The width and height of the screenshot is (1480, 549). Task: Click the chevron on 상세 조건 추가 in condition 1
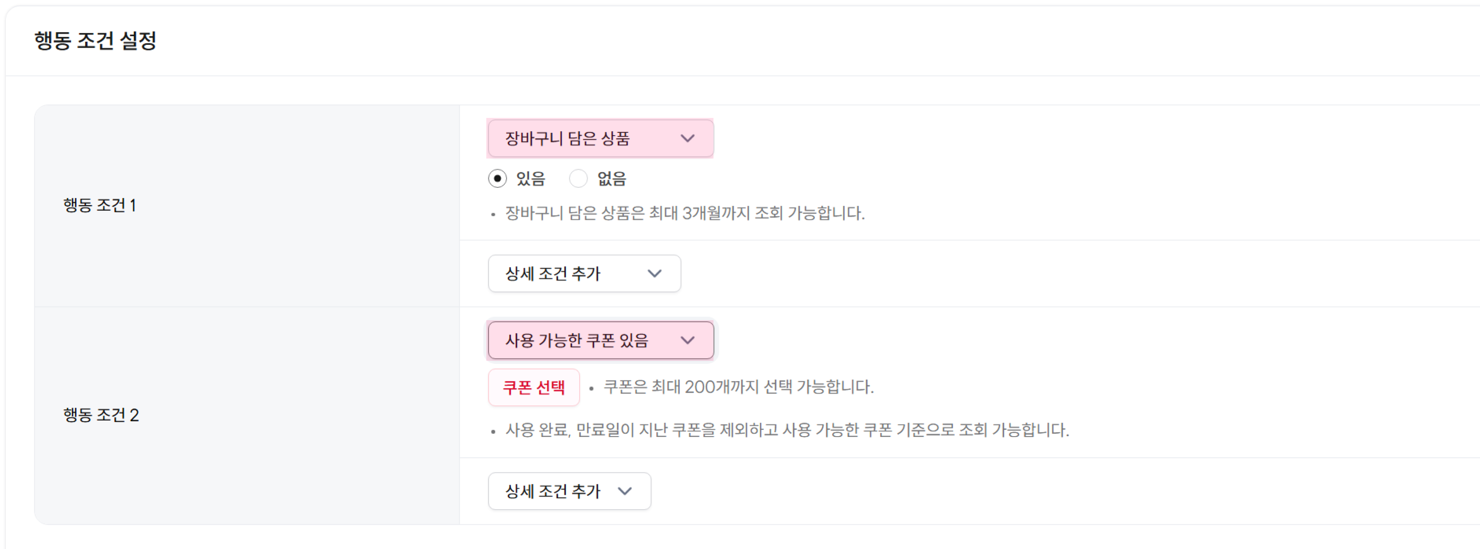tap(655, 274)
